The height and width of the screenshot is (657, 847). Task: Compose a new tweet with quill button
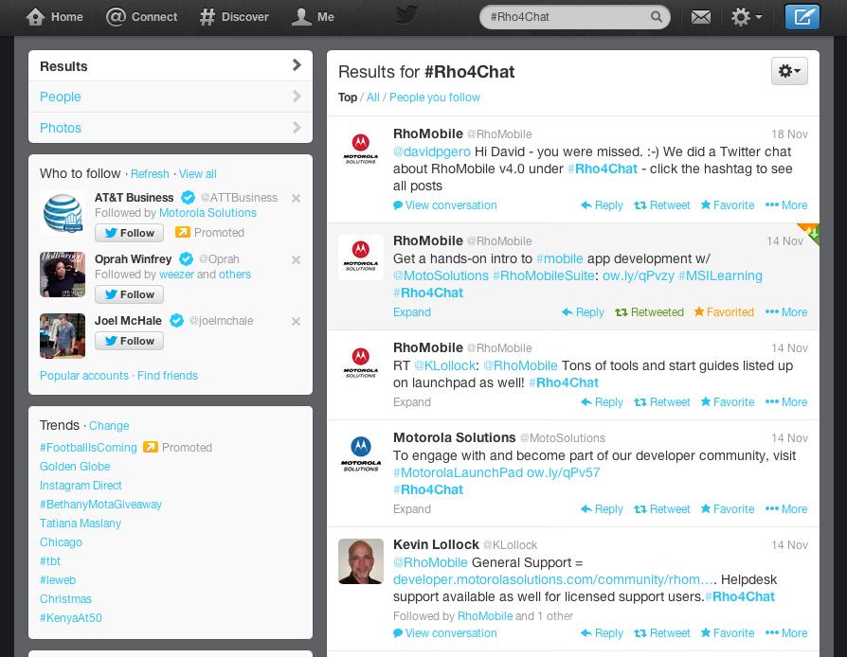click(802, 17)
